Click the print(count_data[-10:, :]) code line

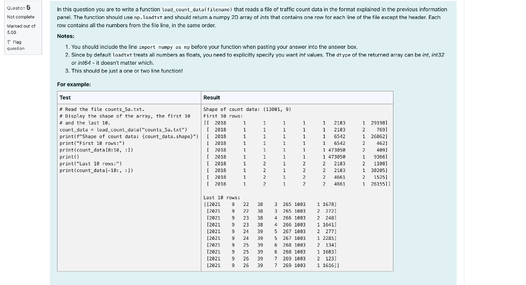pos(96,170)
